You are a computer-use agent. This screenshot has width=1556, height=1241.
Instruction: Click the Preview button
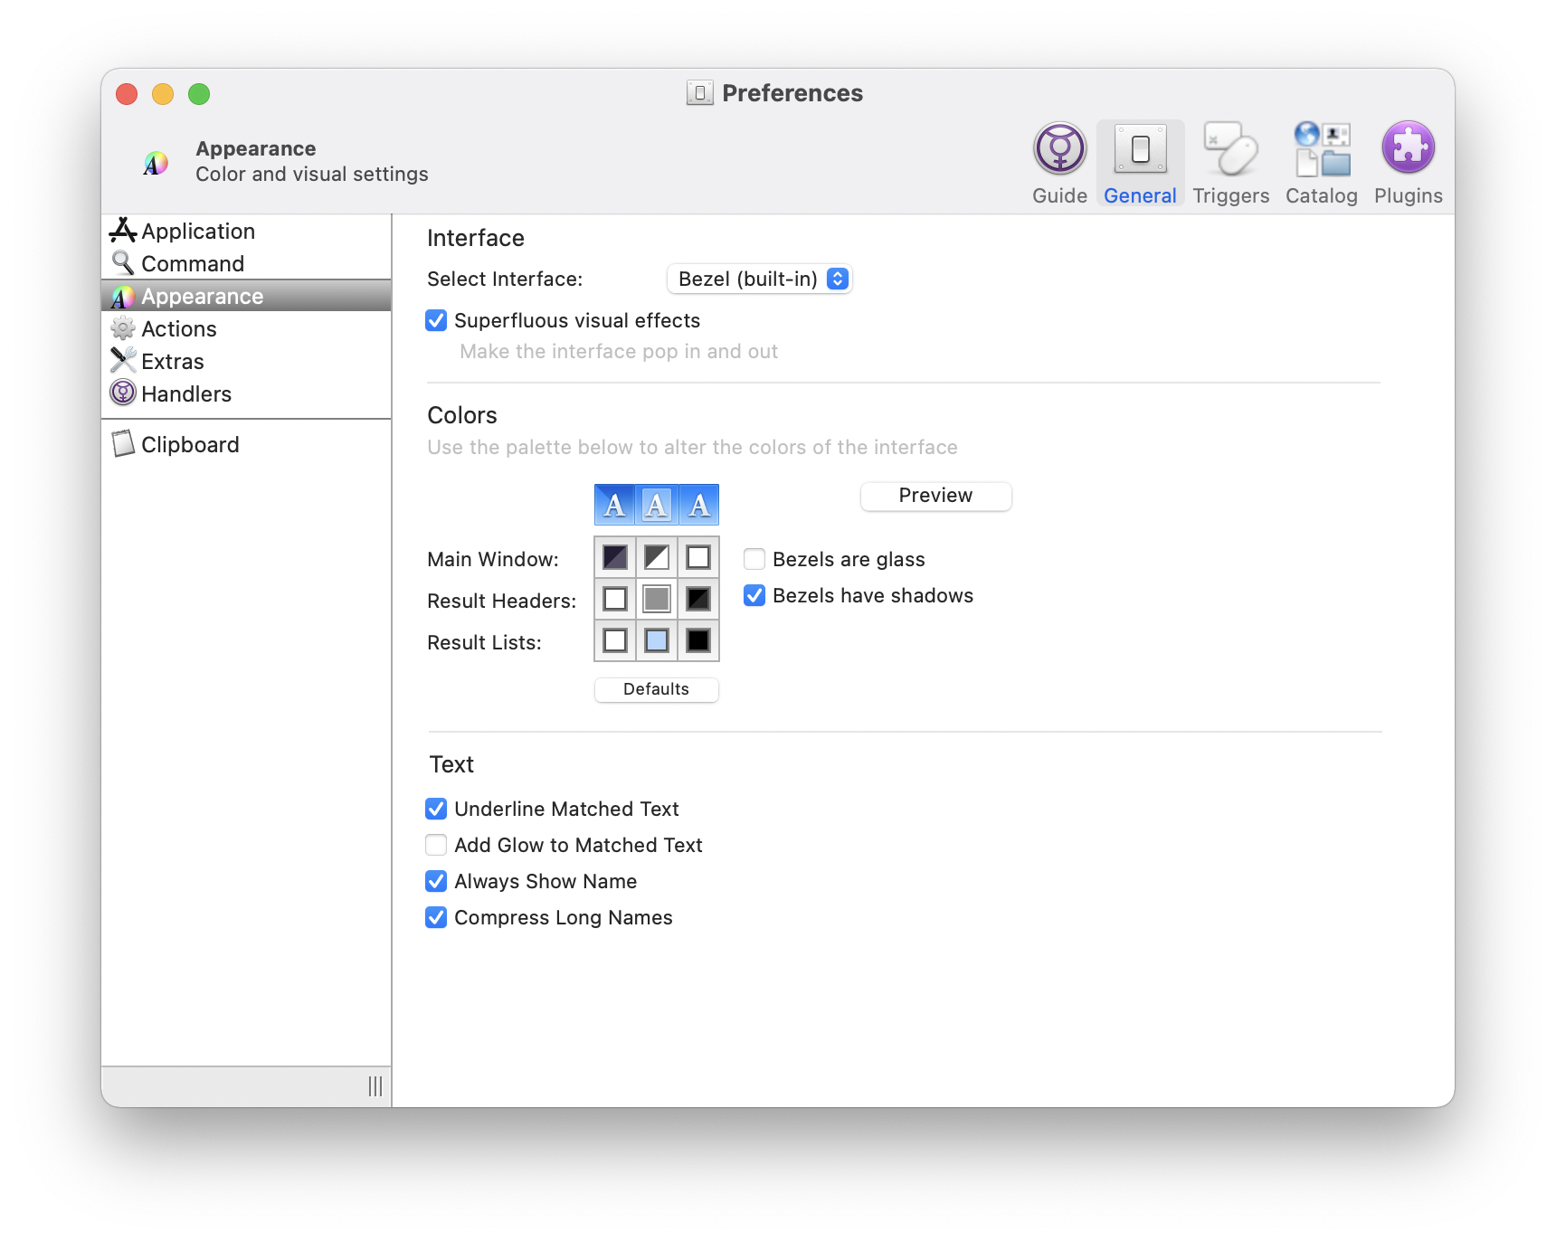tap(935, 496)
